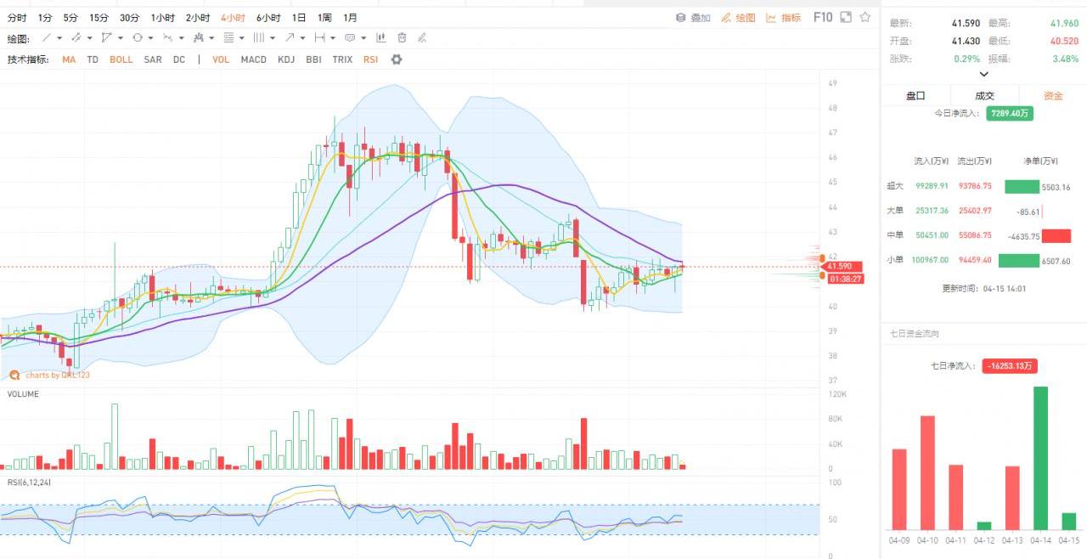
Task: Open dropdown beside the text annotation tool
Action: [x=363, y=38]
